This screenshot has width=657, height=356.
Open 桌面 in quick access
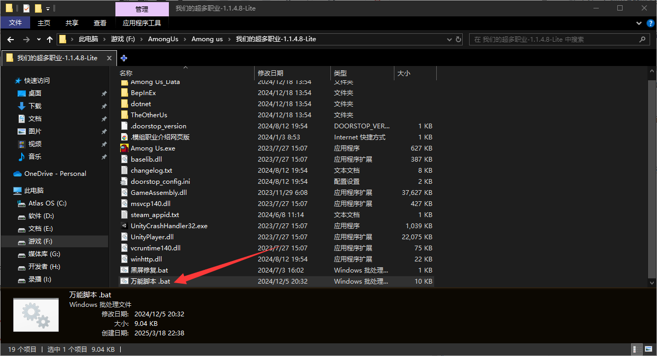35,93
